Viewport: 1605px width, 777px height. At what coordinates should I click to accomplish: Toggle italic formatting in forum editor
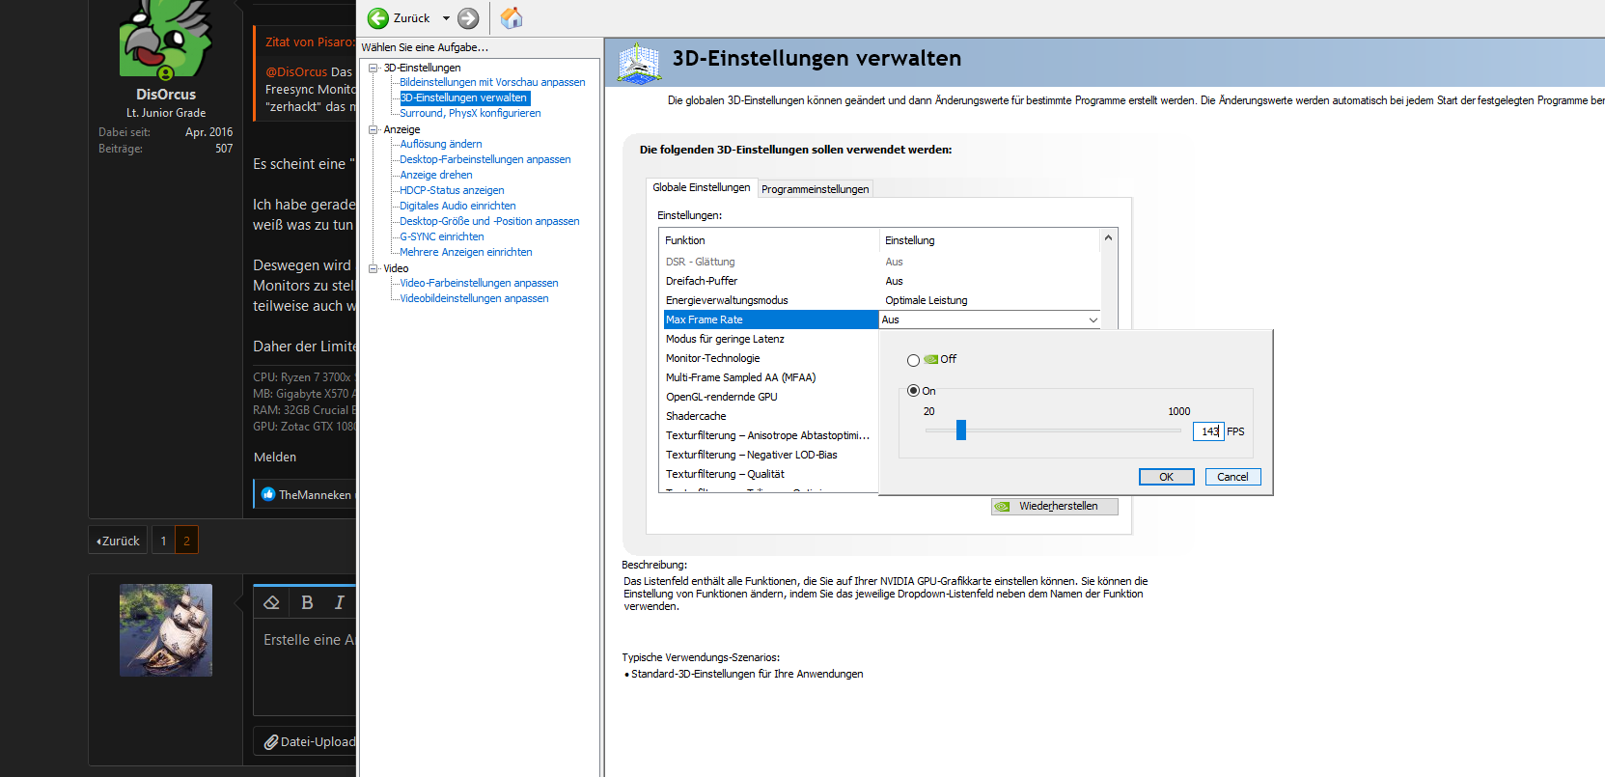pos(339,602)
